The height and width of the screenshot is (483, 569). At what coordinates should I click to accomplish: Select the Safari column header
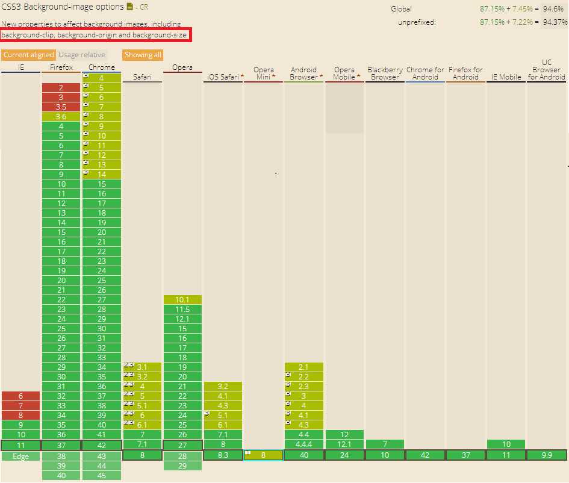coord(142,77)
